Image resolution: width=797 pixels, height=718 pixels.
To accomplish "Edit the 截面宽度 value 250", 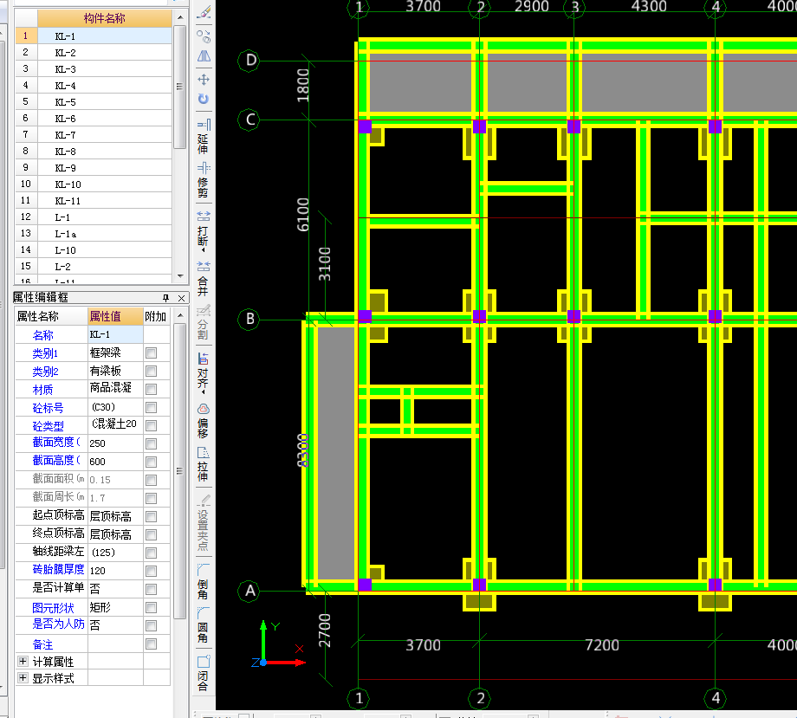I will point(115,443).
